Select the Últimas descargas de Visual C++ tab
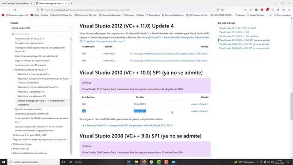This screenshot has height=165, width=293. pyautogui.click(x=51, y=3)
